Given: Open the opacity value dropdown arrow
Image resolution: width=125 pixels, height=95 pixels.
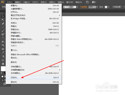Looking at the screenshot, I should click(97, 7).
